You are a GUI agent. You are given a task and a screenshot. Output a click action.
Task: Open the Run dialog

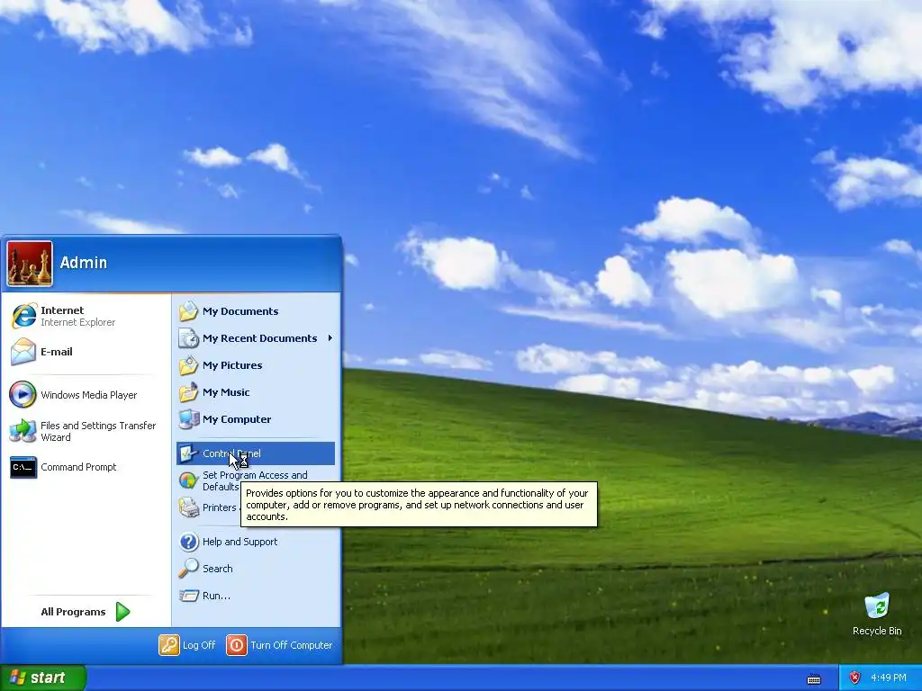coord(256,596)
